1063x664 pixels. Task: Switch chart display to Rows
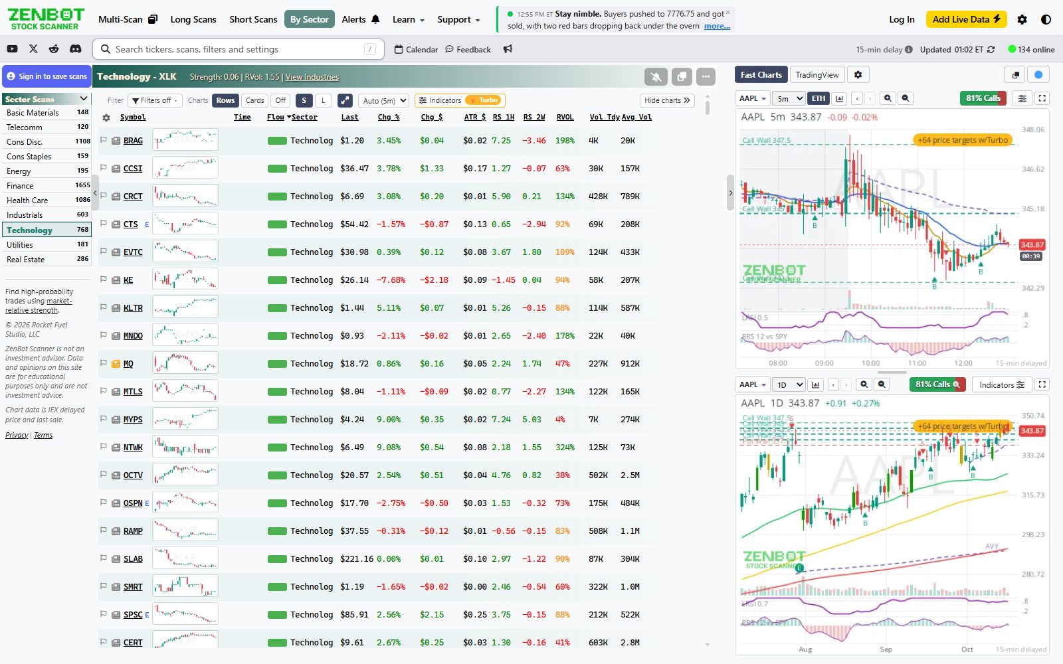pos(225,100)
